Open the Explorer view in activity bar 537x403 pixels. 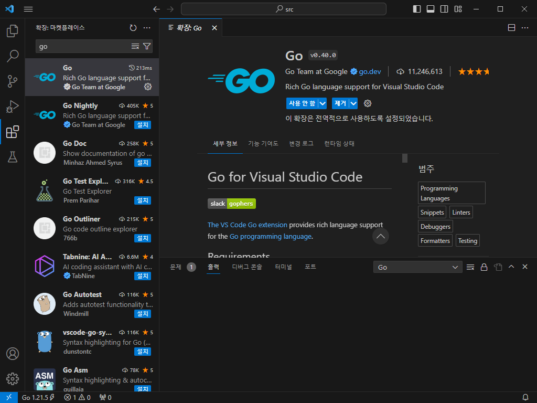click(x=13, y=31)
